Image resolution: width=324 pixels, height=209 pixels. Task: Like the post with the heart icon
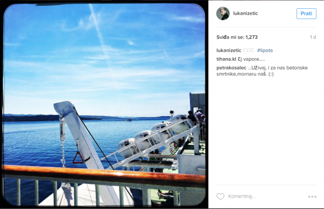click(220, 196)
